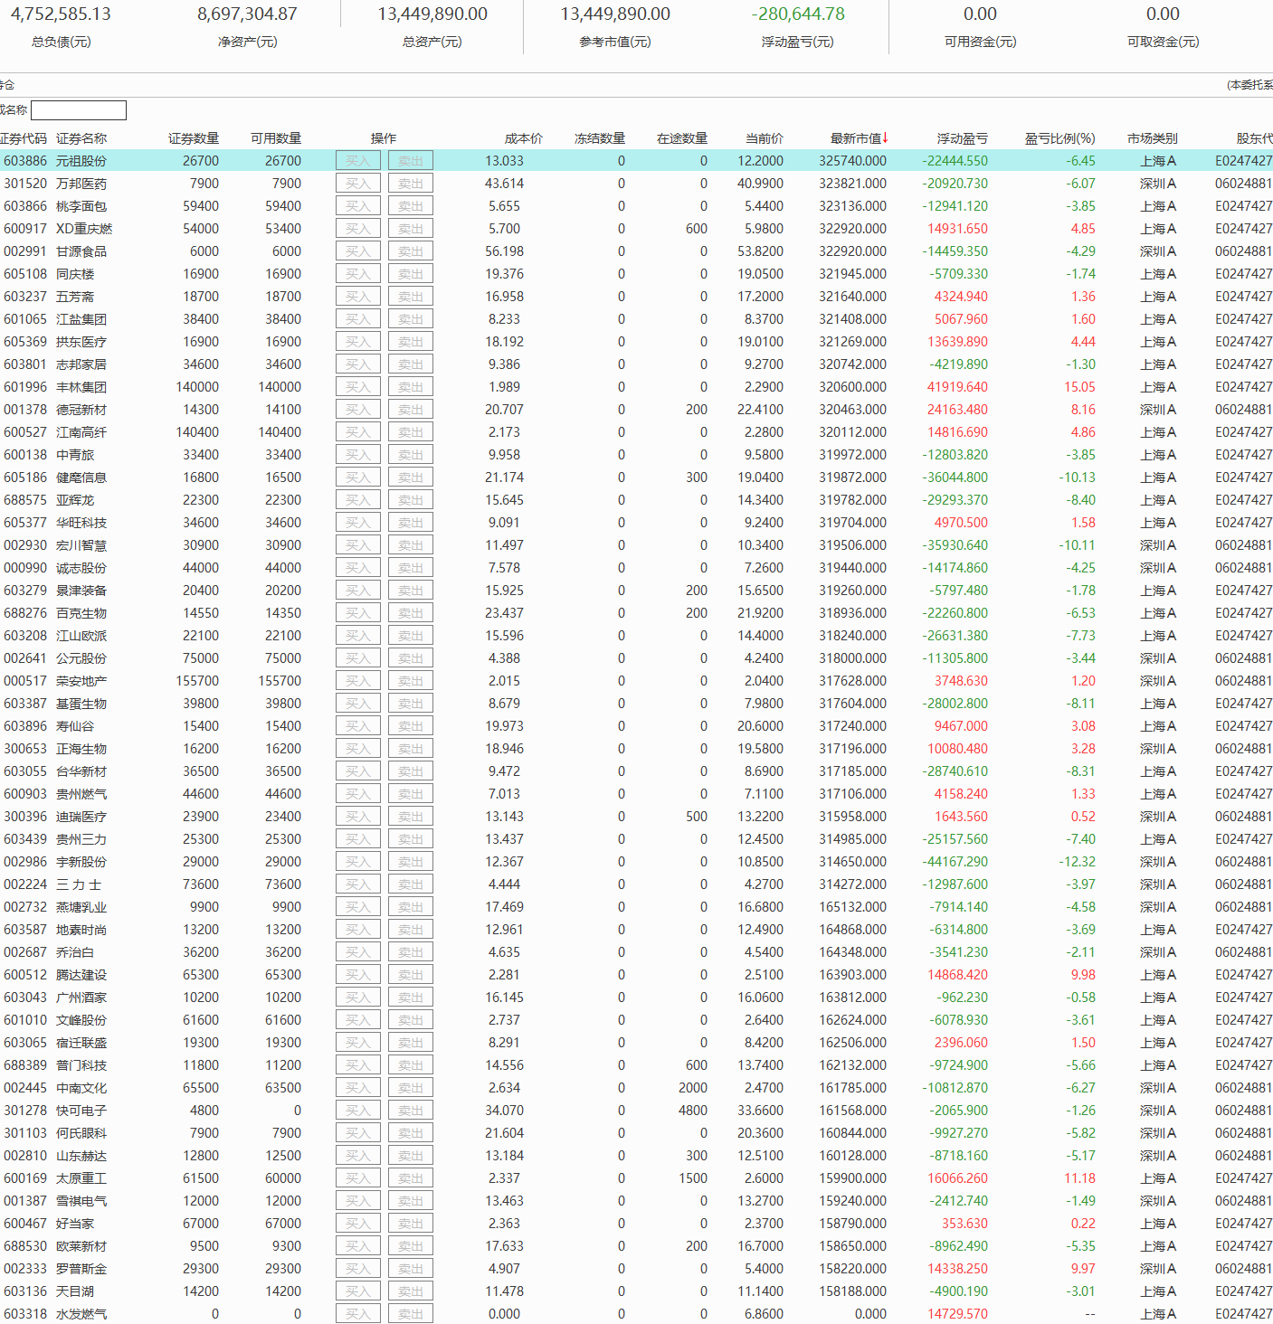Click the name search input box
This screenshot has height=1324, width=1273.
[79, 110]
